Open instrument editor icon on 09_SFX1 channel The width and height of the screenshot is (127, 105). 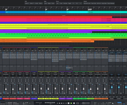64,97
